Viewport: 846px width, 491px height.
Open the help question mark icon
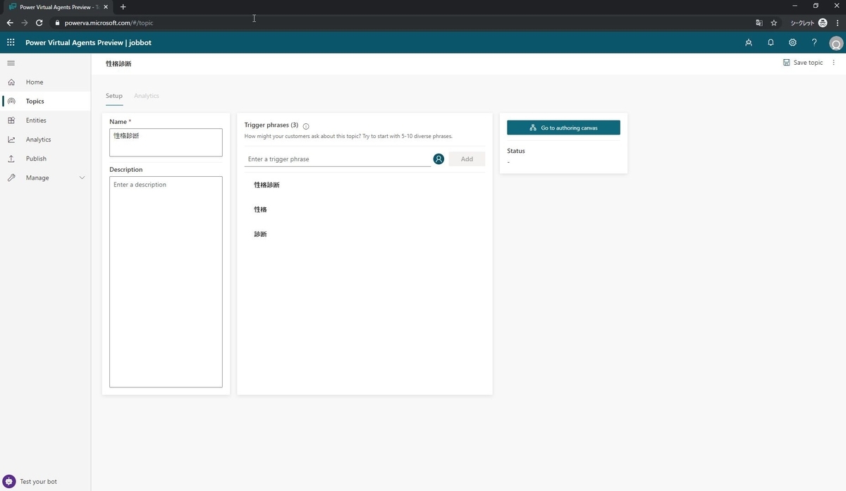(x=814, y=42)
